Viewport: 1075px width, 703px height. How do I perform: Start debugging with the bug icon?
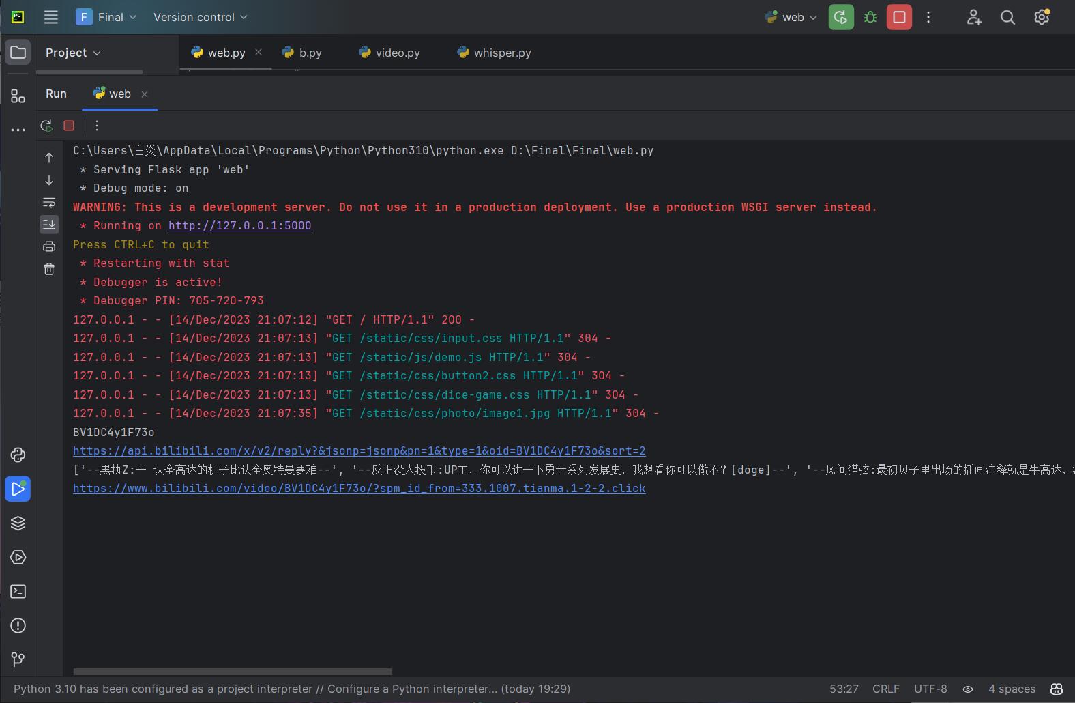click(x=870, y=17)
